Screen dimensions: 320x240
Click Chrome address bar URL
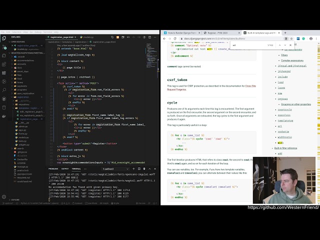(x=214, y=38)
